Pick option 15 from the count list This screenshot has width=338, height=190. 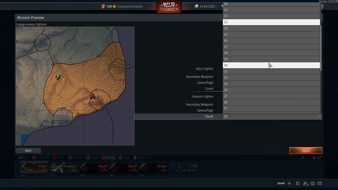[x=271, y=34]
